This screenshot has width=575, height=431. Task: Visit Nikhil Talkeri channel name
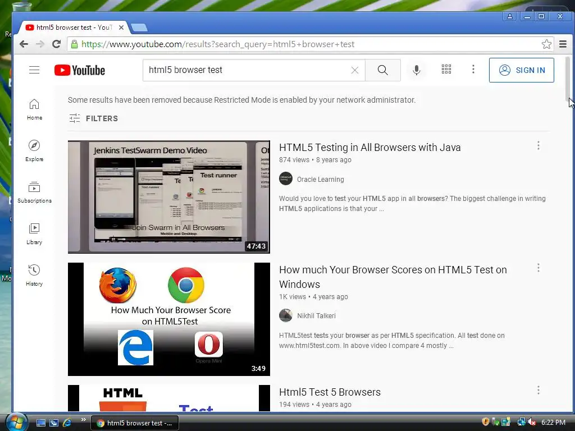pyautogui.click(x=316, y=315)
